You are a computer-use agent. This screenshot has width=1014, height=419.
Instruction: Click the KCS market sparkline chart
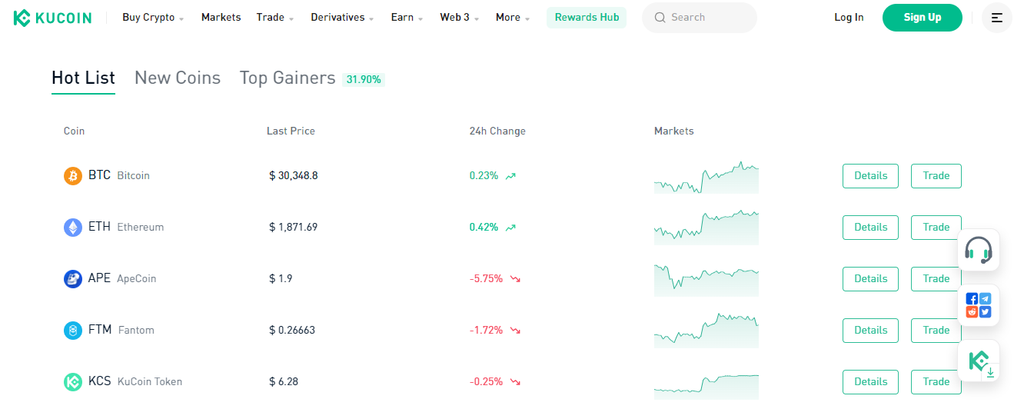pyautogui.click(x=706, y=385)
